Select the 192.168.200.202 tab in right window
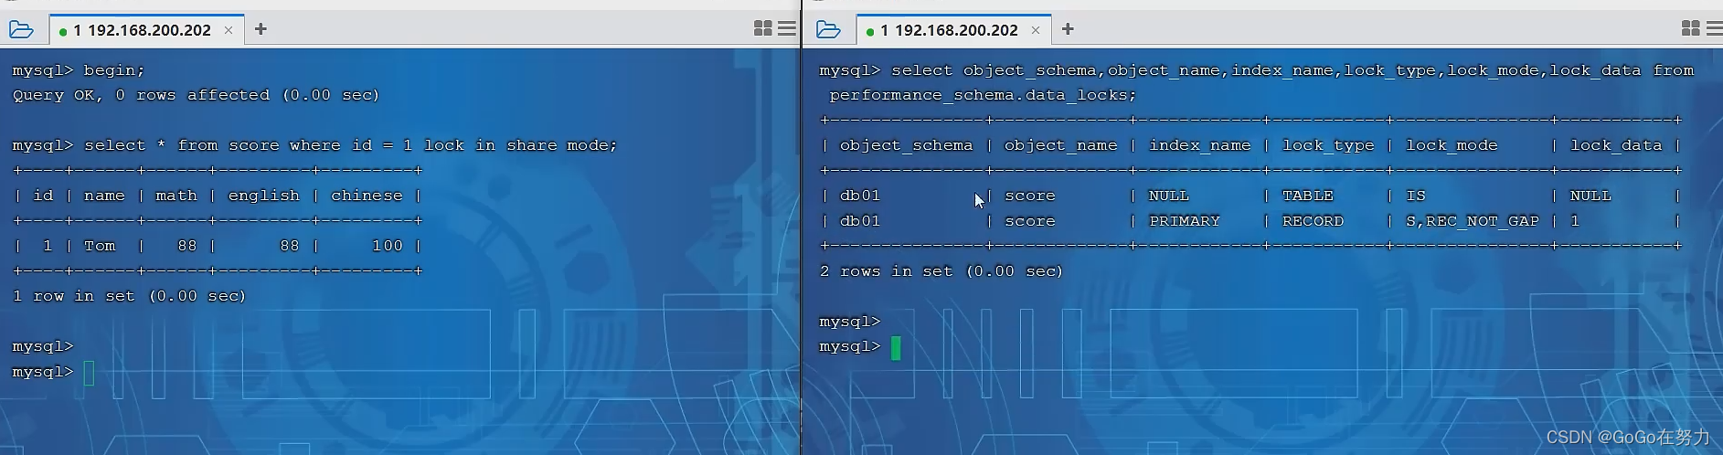Viewport: 1723px width, 455px height. pyautogui.click(x=953, y=30)
